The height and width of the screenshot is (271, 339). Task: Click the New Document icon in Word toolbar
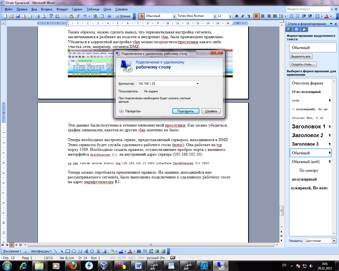[x=6, y=16]
